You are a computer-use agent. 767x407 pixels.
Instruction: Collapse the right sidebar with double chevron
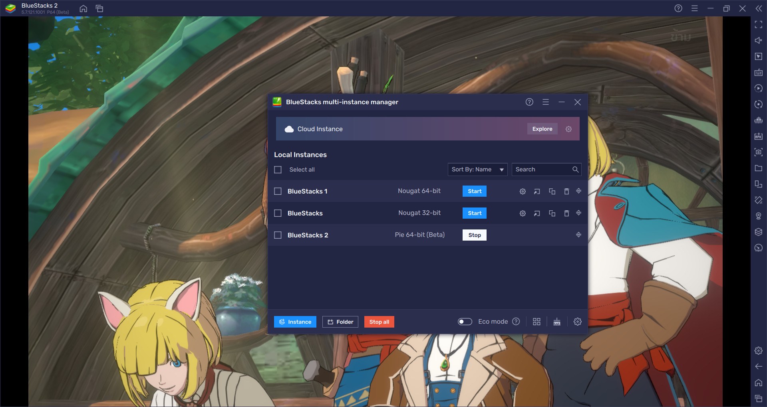(759, 8)
